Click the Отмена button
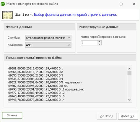Viewport: 140px width, 122px height. click(12, 115)
